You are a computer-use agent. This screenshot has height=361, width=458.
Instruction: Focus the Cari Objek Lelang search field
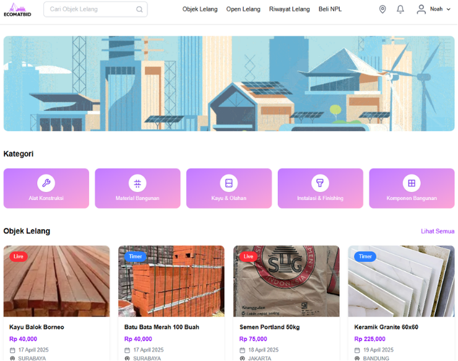[95, 9]
